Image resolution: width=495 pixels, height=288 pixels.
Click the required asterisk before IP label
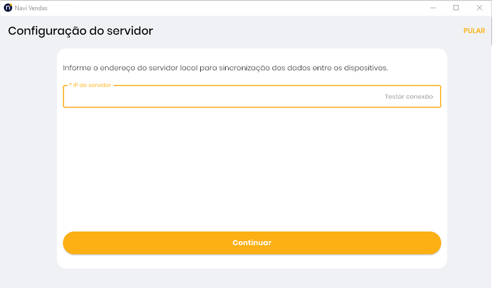pyautogui.click(x=70, y=85)
